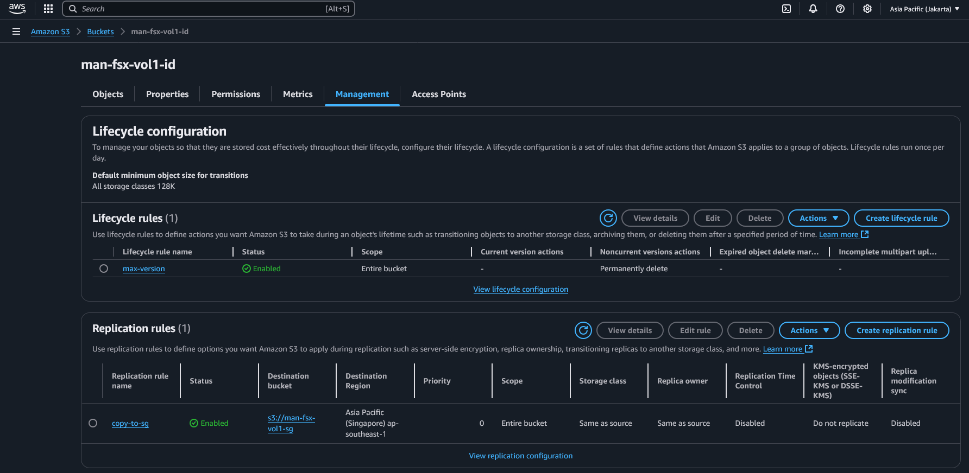969x473 pixels.
Task: Click the 'Asia Pacific (Singapore) ap-southeast-1' cell
Action: 372,423
